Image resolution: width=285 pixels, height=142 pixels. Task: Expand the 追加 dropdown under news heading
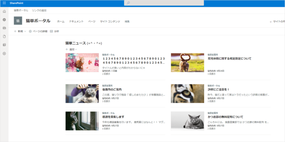pos(71,49)
